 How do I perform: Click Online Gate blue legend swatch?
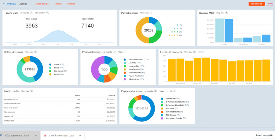pyautogui.click(x=162, y=99)
